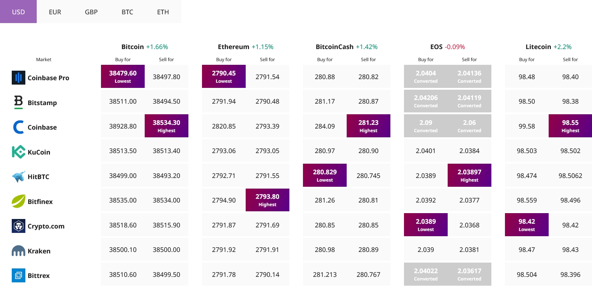
Task: Open the Crypto.com market link
Action: [x=46, y=226]
